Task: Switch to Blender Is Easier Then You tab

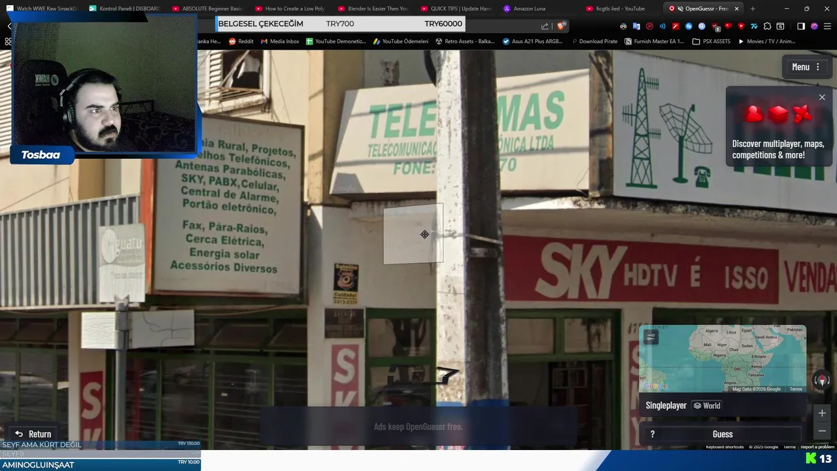Action: pos(375,9)
